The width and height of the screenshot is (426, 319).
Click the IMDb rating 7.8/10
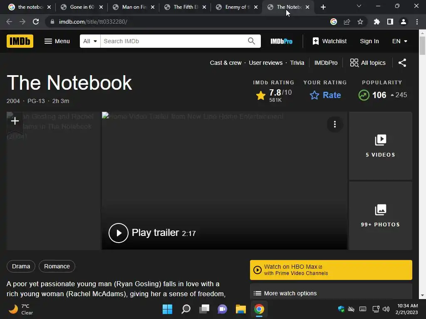[x=274, y=96]
